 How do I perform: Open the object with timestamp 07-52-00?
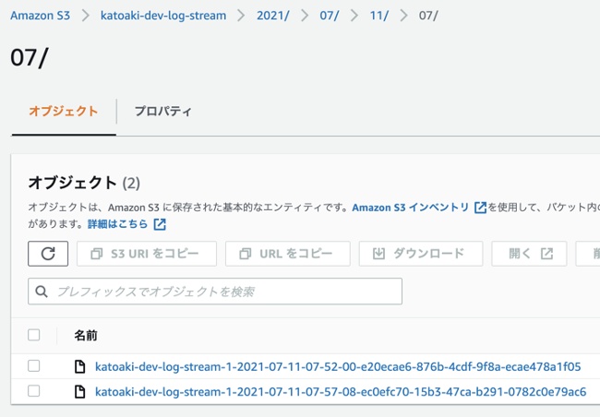click(338, 367)
